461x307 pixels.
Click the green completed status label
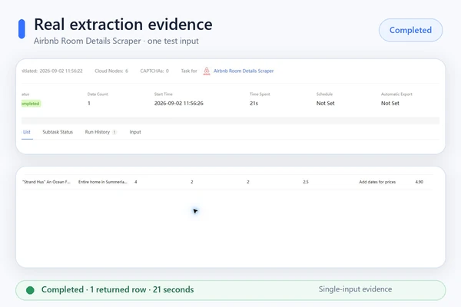(x=31, y=104)
